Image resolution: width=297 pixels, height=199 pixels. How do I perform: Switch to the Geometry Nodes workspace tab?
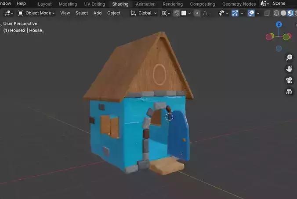[x=239, y=4]
